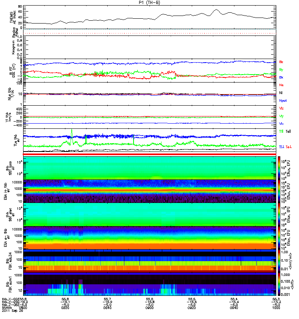Screen dimensions: 299x319
Task: Select the red "Viz" legend label
Action: point(281,108)
